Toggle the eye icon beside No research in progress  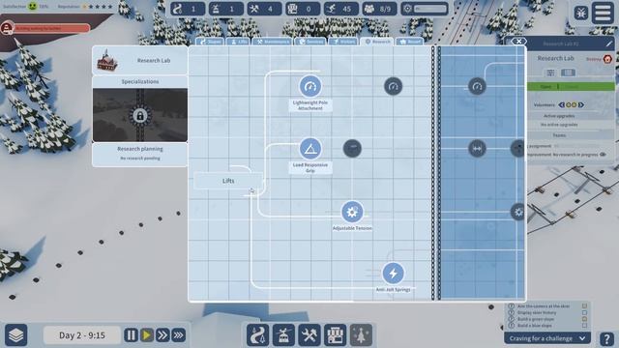603,155
